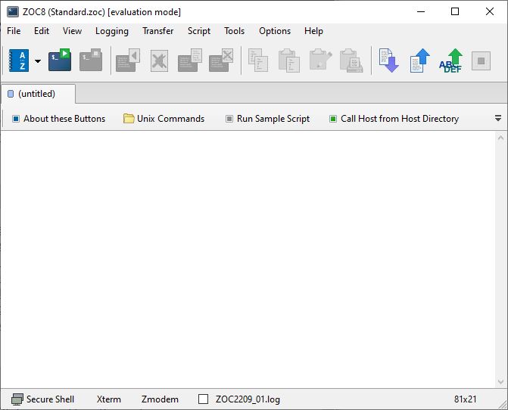Screen dimensions: 508x410
Task: Close the ZOC8 window
Action: pos(490,11)
